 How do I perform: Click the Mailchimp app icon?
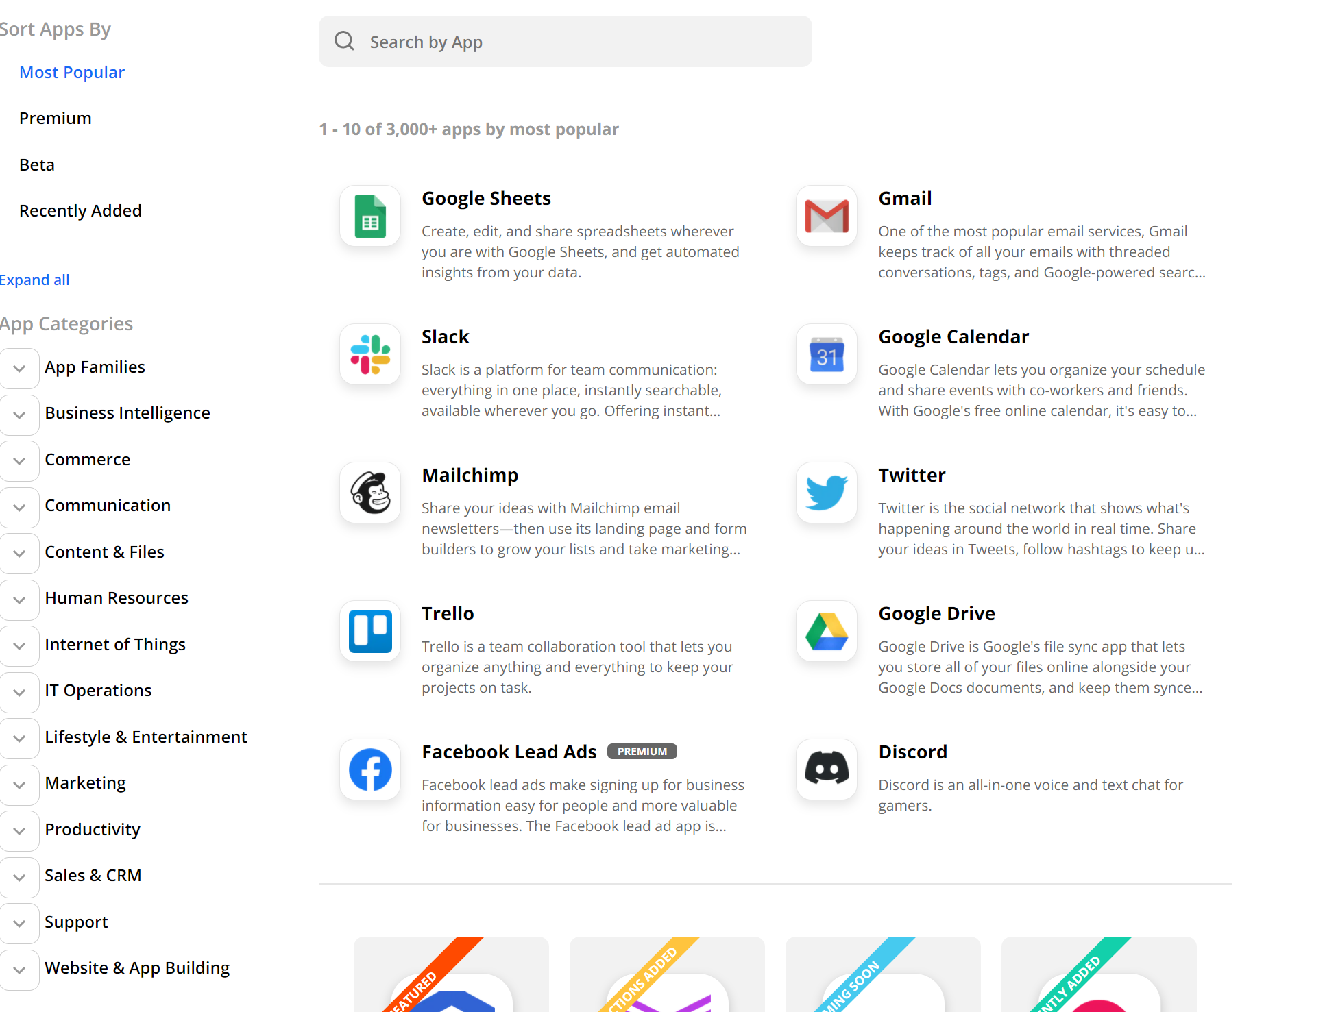(x=370, y=492)
